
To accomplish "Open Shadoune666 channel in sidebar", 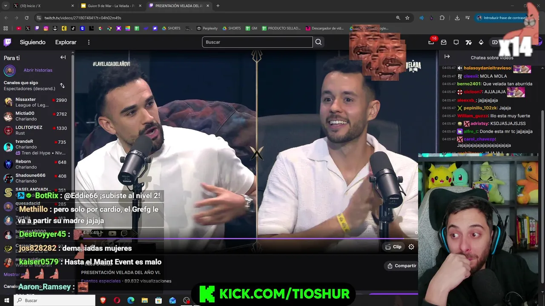I will coord(36,178).
